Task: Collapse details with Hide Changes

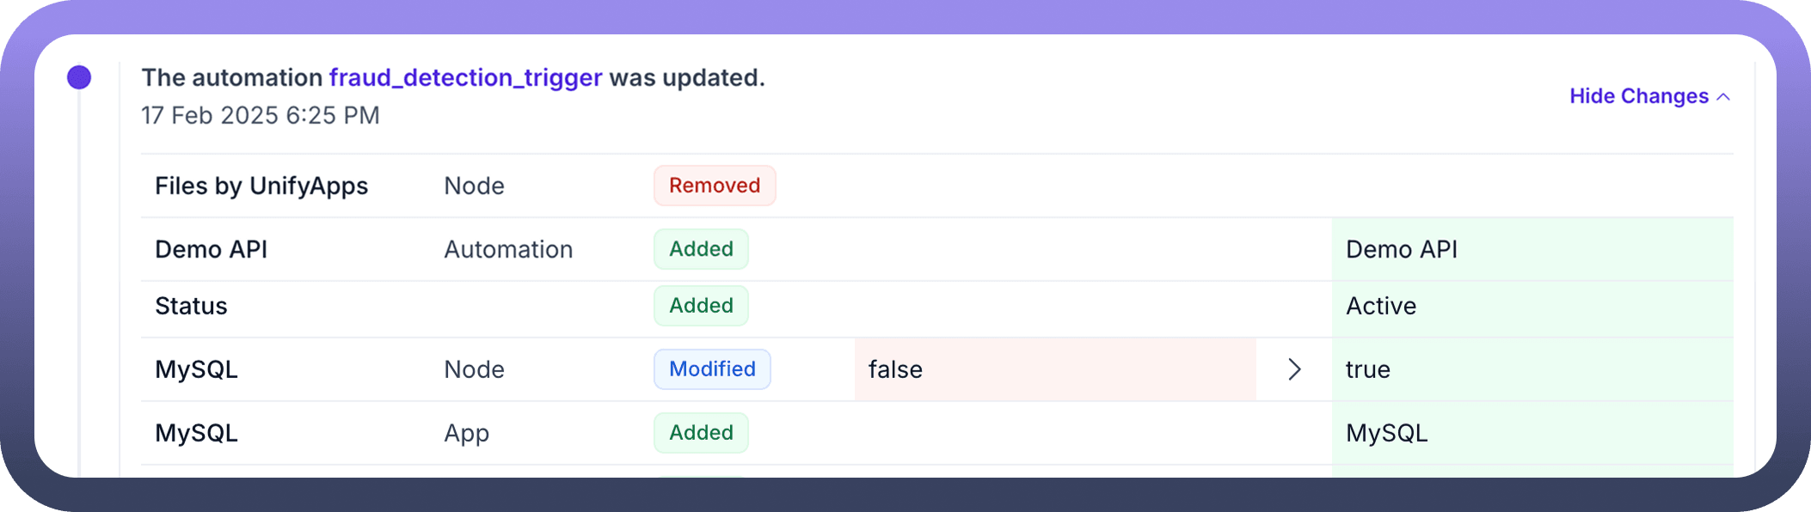Action: pyautogui.click(x=1638, y=96)
